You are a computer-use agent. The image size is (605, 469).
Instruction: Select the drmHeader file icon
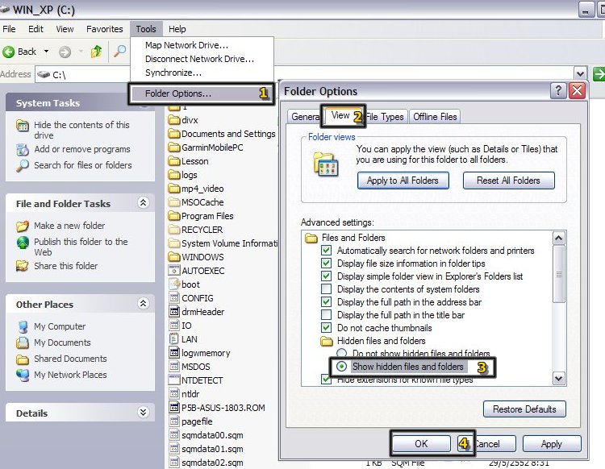(174, 312)
